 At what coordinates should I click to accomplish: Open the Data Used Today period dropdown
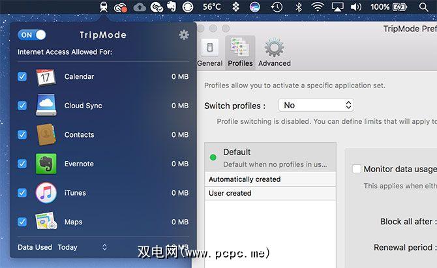click(82, 247)
